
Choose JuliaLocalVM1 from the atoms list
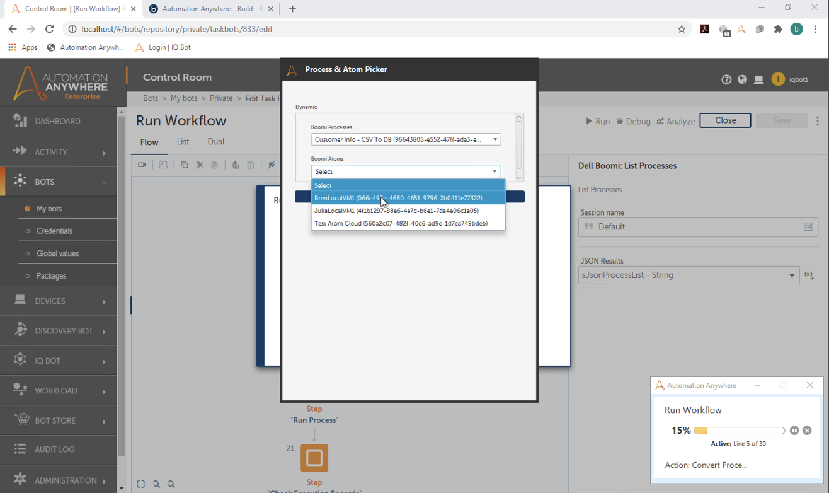[408, 211]
